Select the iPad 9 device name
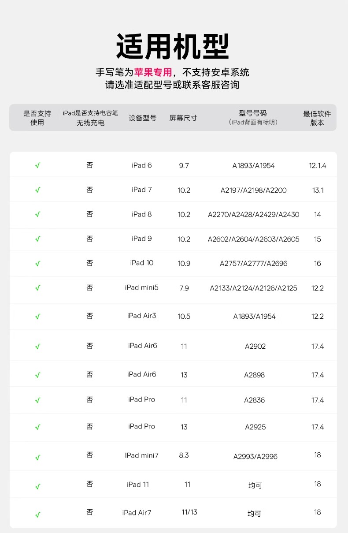Screen dimensions: 348x533 pos(141,239)
